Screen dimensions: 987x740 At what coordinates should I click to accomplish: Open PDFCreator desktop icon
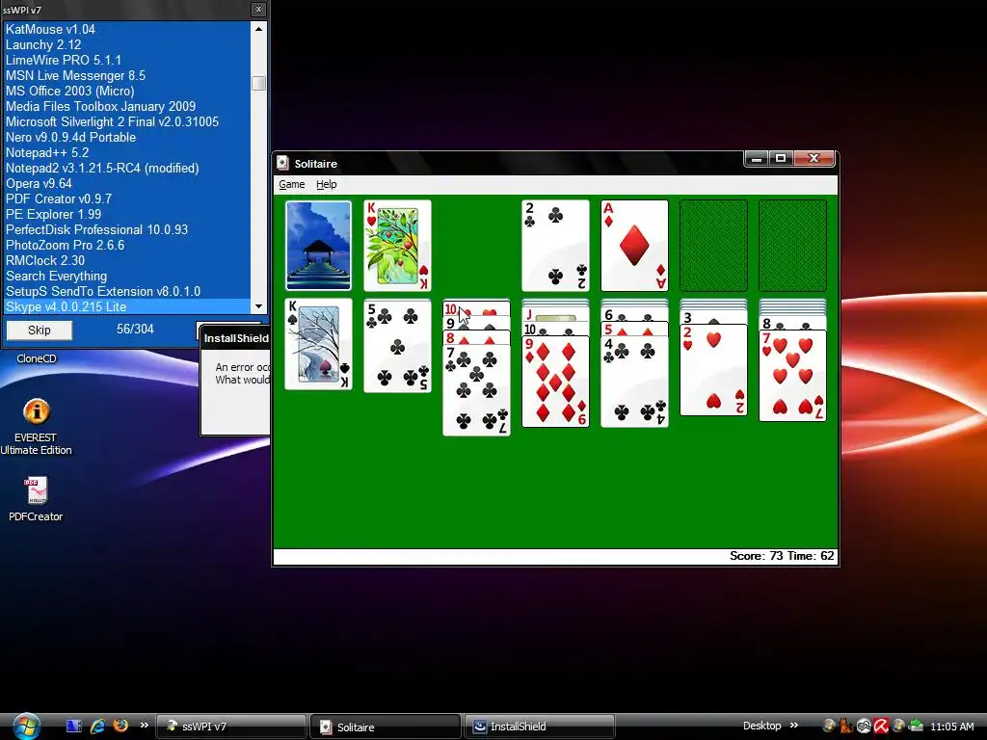point(36,500)
